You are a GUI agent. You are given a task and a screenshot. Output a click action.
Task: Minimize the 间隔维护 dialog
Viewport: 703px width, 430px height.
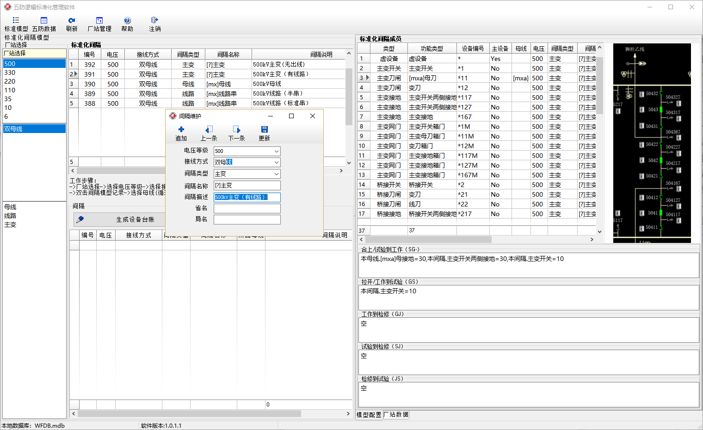click(x=271, y=116)
